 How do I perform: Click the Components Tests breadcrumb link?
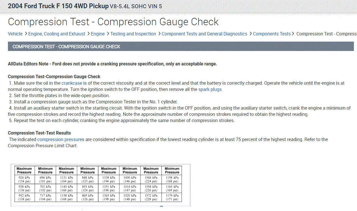[x=272, y=34]
